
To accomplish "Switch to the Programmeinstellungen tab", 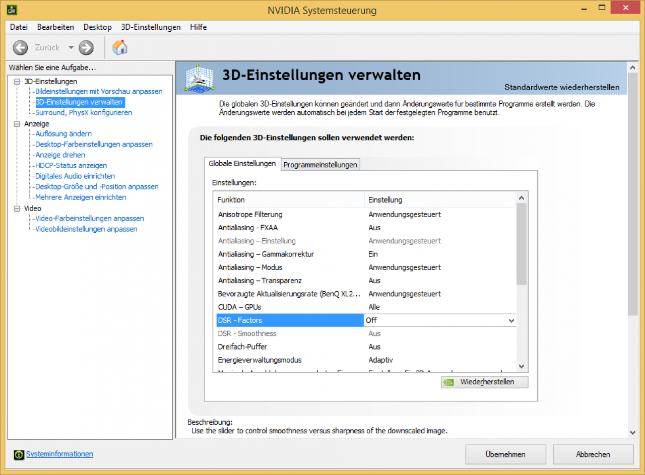I will coord(320,165).
